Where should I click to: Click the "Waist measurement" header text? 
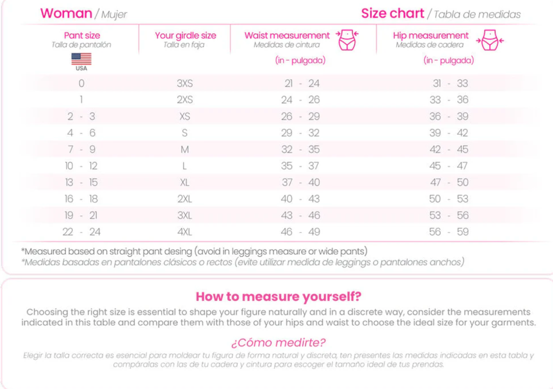tap(287, 36)
